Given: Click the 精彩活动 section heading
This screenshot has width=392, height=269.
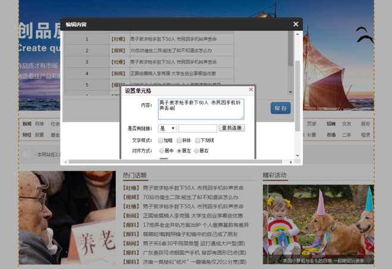Looking at the screenshot, I should [274, 175].
